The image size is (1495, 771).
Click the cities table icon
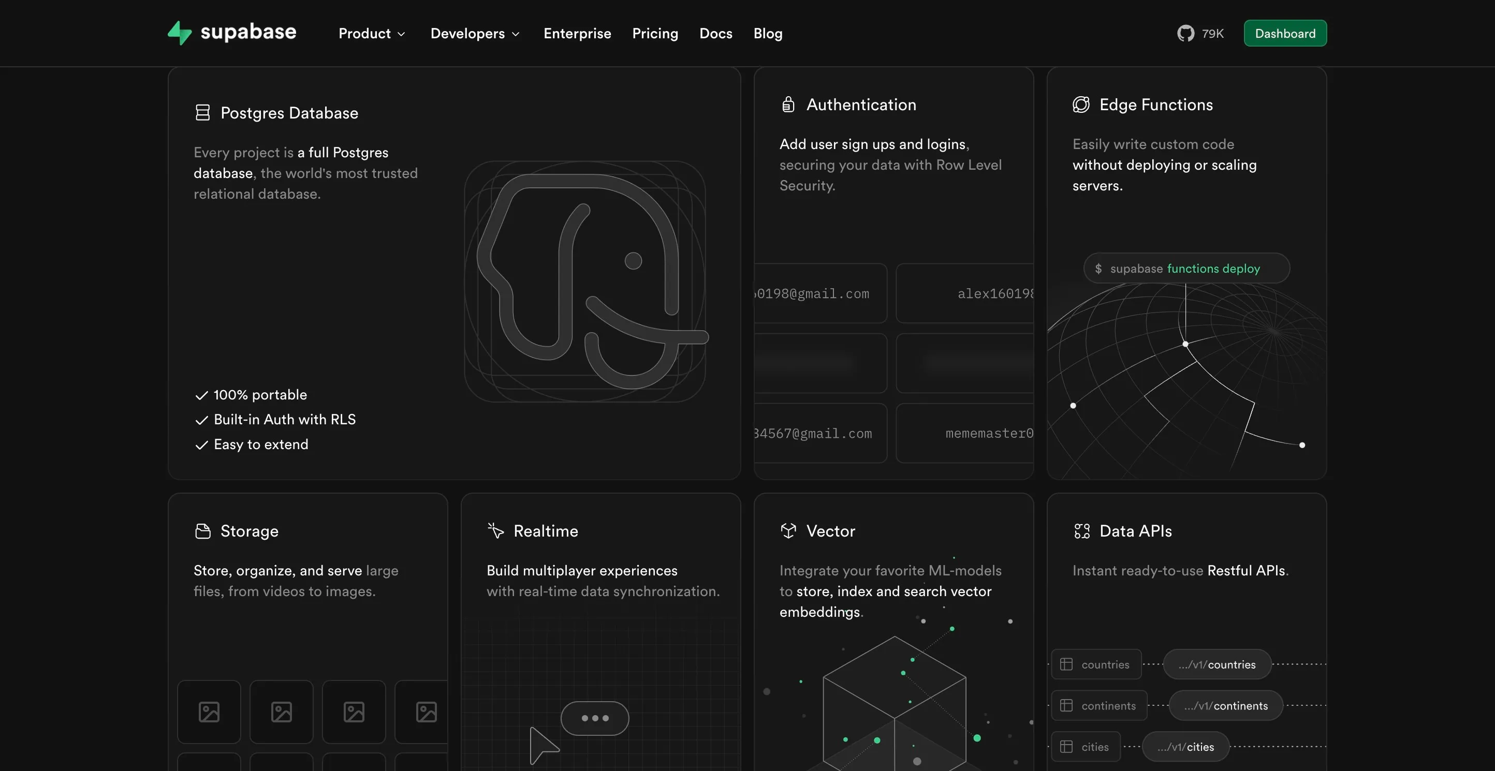tap(1066, 747)
